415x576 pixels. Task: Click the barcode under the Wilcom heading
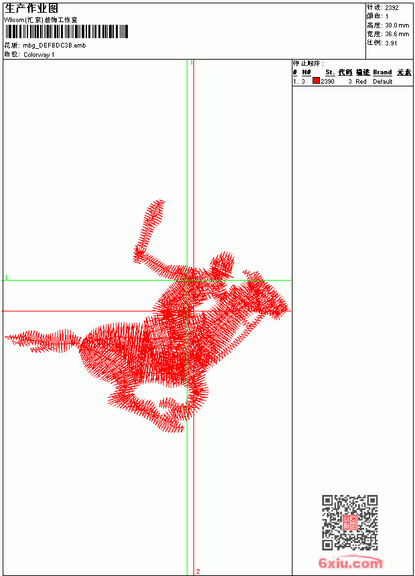[x=66, y=31]
